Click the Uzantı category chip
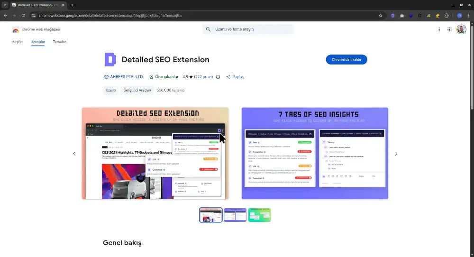The width and height of the screenshot is (474, 257). pos(110,90)
